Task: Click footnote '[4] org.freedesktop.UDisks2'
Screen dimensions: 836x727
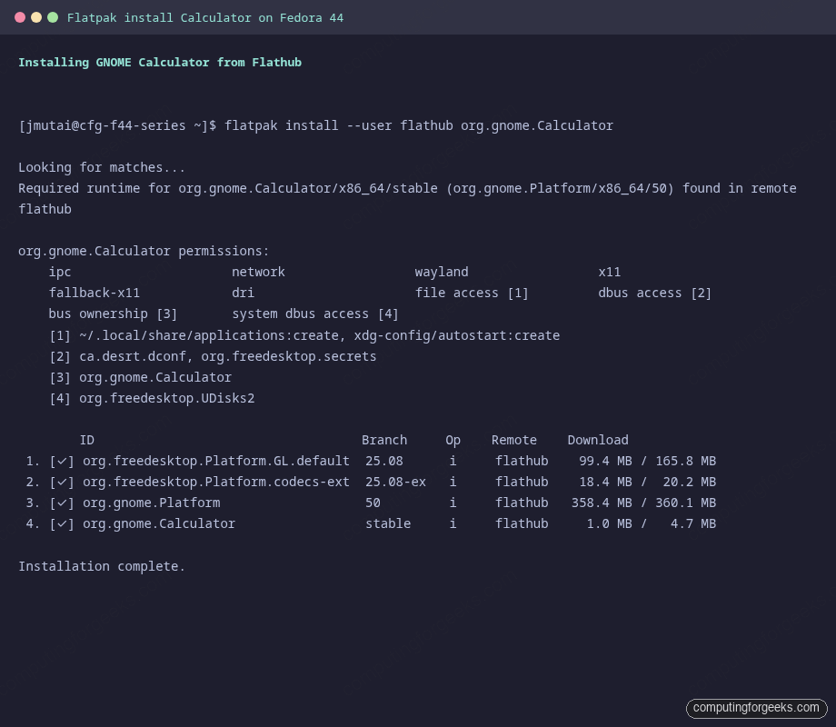Action: coord(152,398)
